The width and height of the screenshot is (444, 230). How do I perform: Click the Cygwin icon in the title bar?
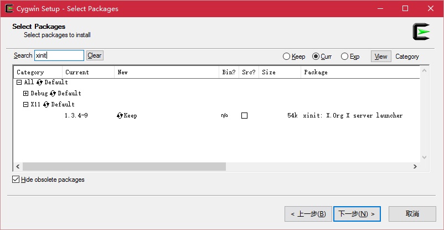point(9,8)
